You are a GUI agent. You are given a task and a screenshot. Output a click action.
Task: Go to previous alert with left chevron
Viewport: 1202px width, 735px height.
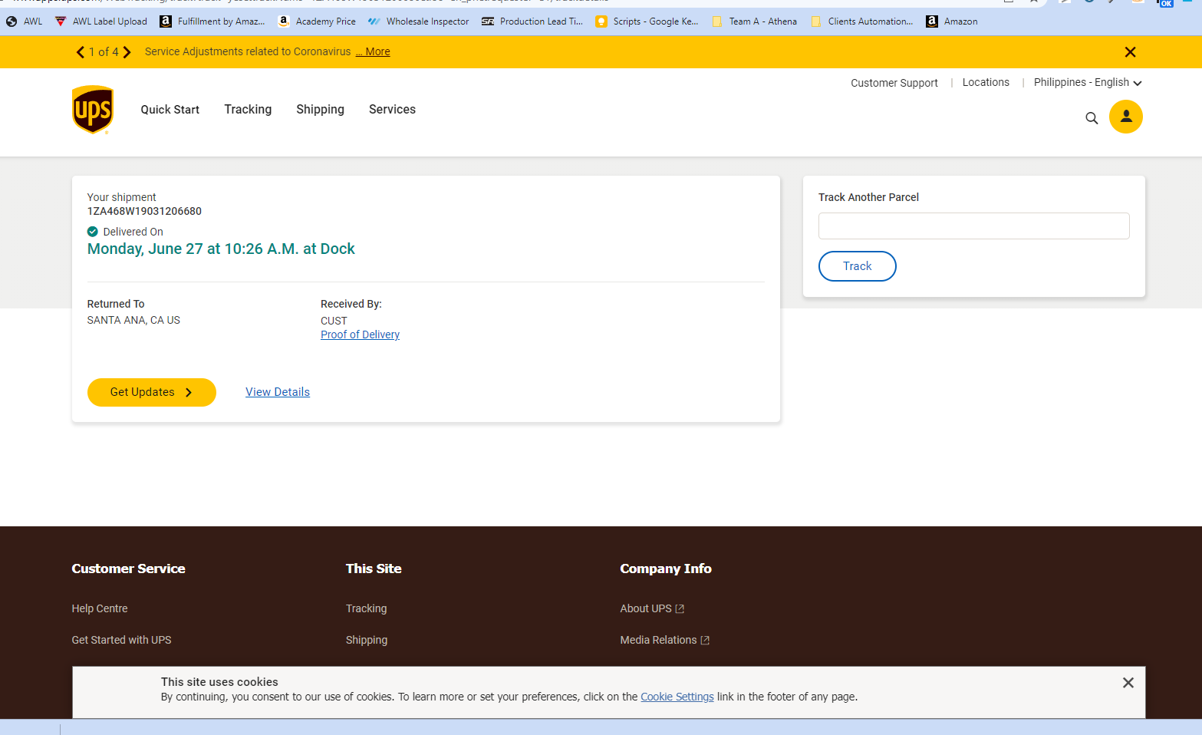tap(81, 52)
